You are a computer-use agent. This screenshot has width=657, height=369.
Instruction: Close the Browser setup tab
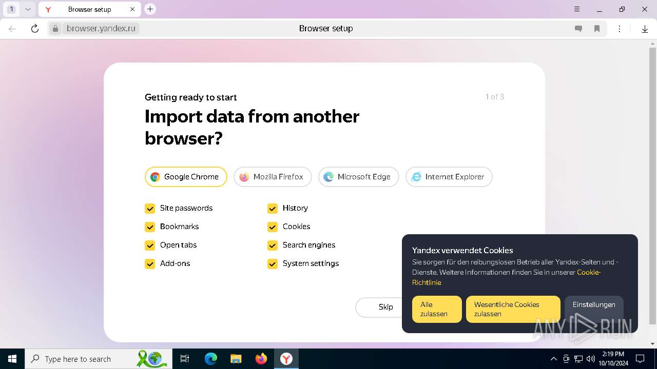point(132,9)
